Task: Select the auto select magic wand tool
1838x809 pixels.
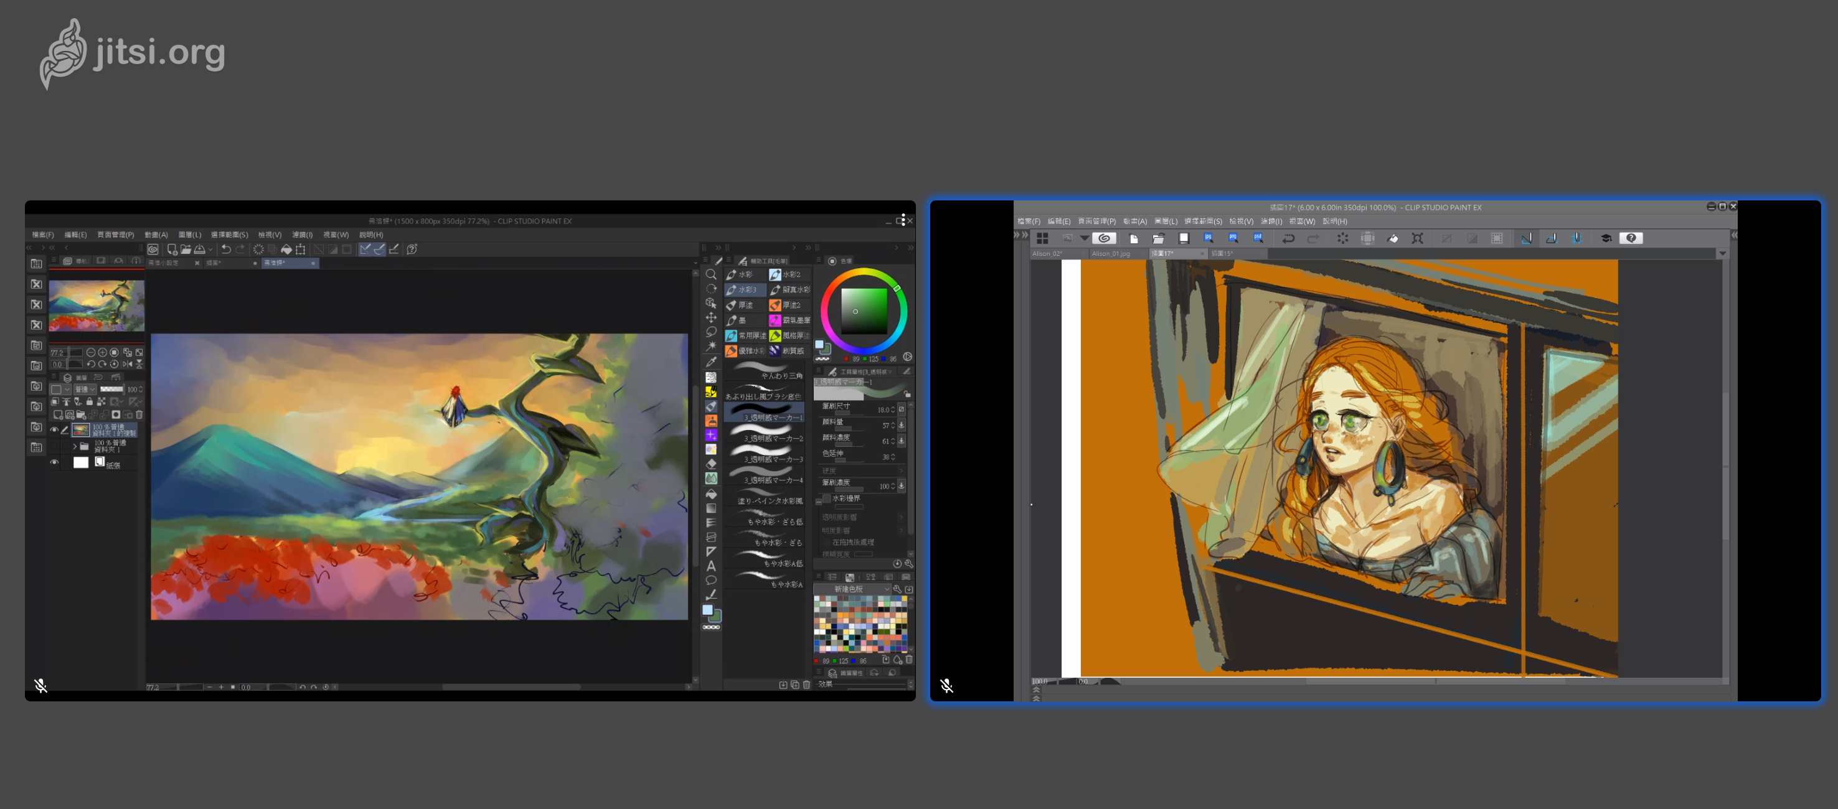Action: (710, 346)
